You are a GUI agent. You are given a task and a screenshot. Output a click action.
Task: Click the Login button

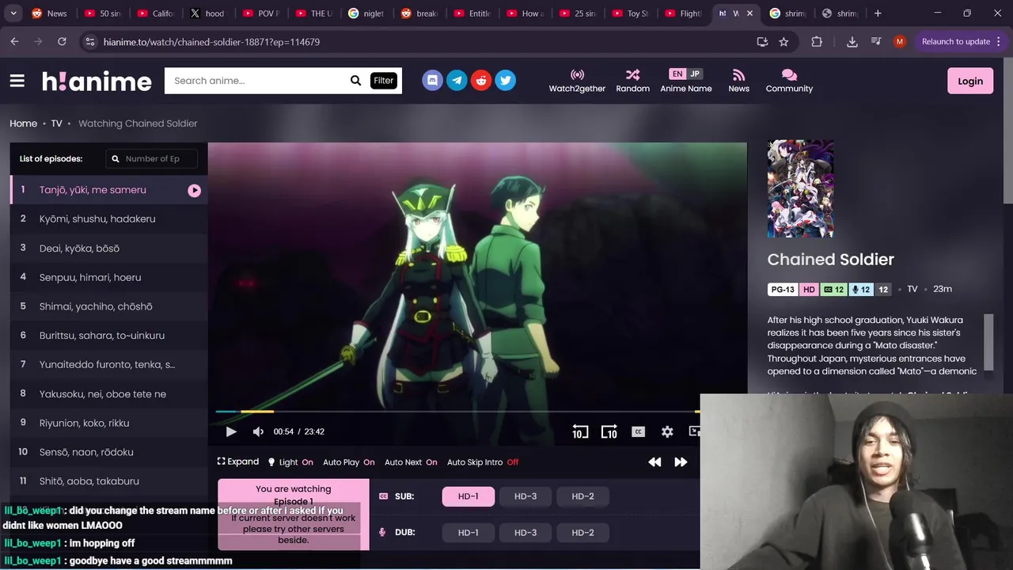coord(970,81)
